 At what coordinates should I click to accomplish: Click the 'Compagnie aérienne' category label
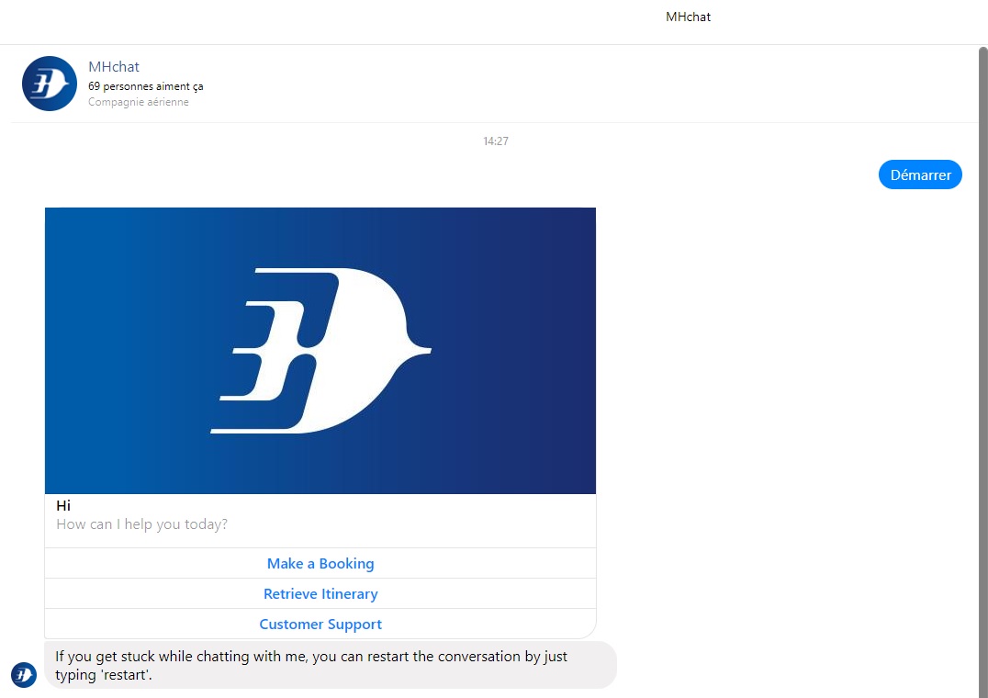(139, 102)
